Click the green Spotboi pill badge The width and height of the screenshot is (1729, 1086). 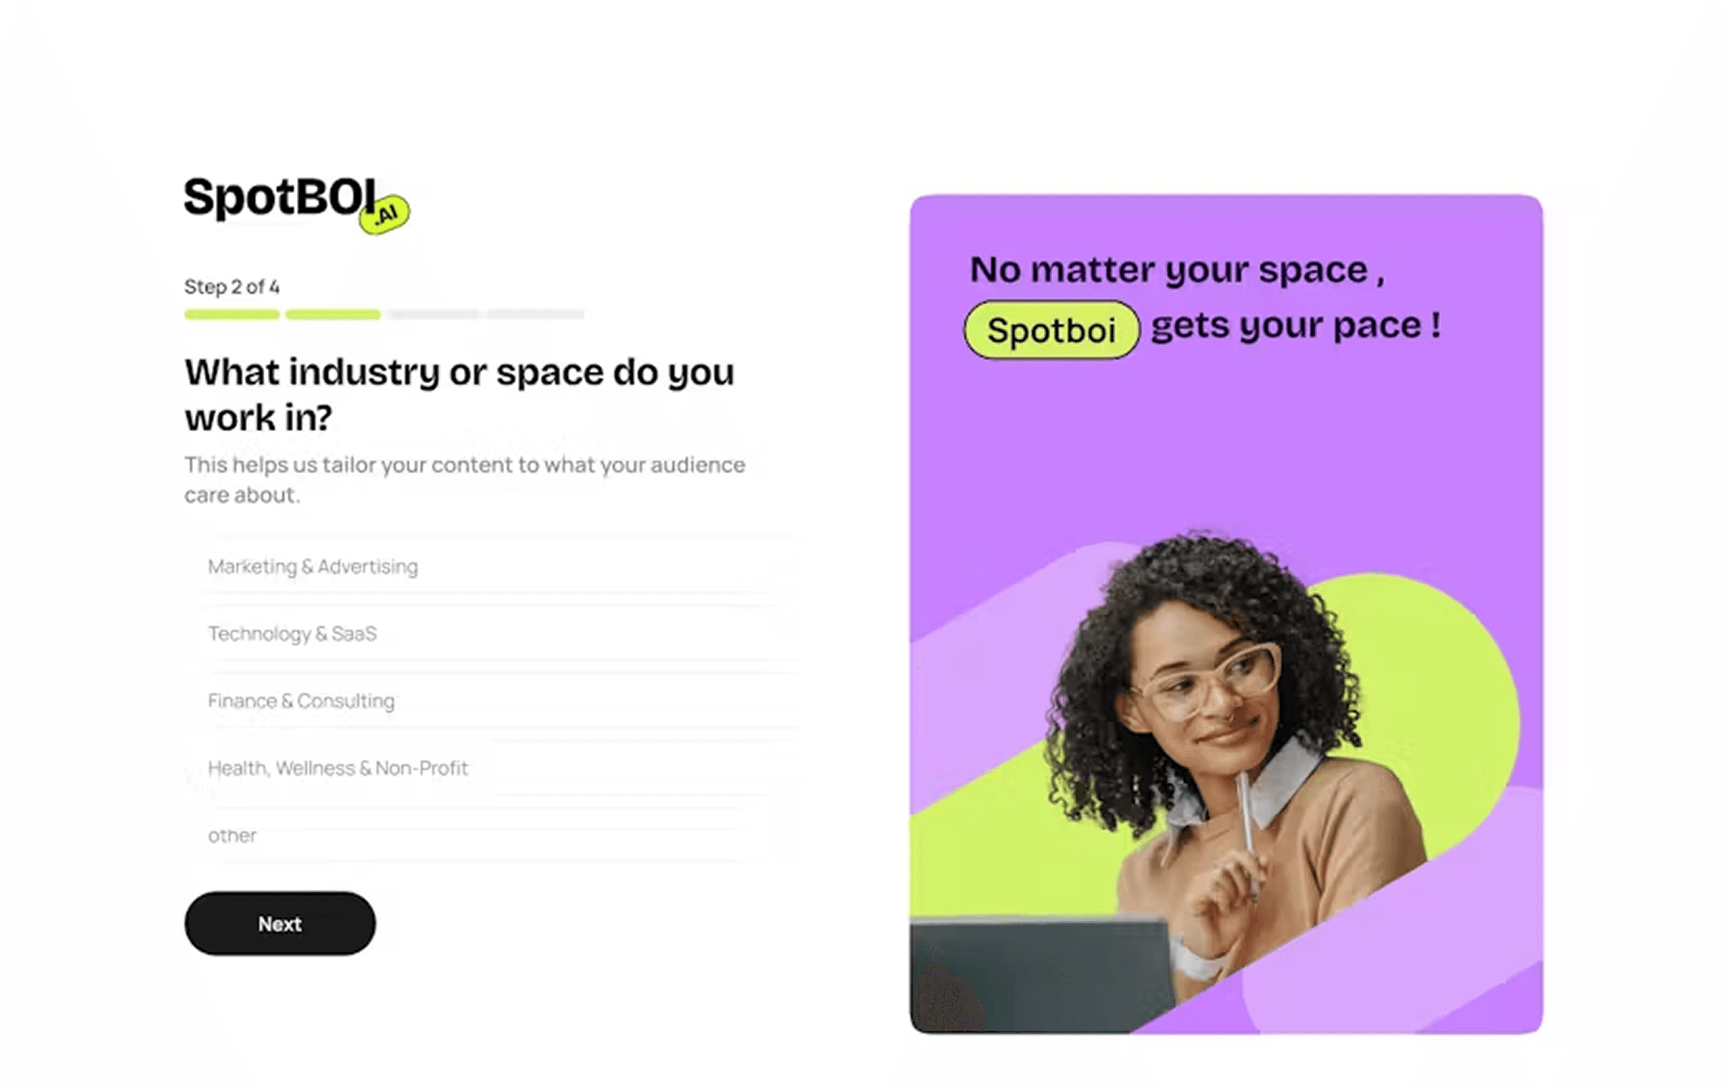[x=1051, y=330]
